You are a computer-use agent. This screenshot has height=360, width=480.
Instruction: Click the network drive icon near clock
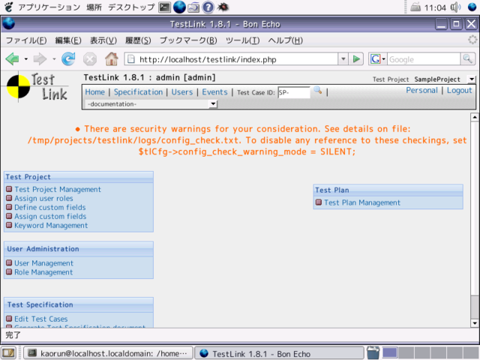point(415,7)
